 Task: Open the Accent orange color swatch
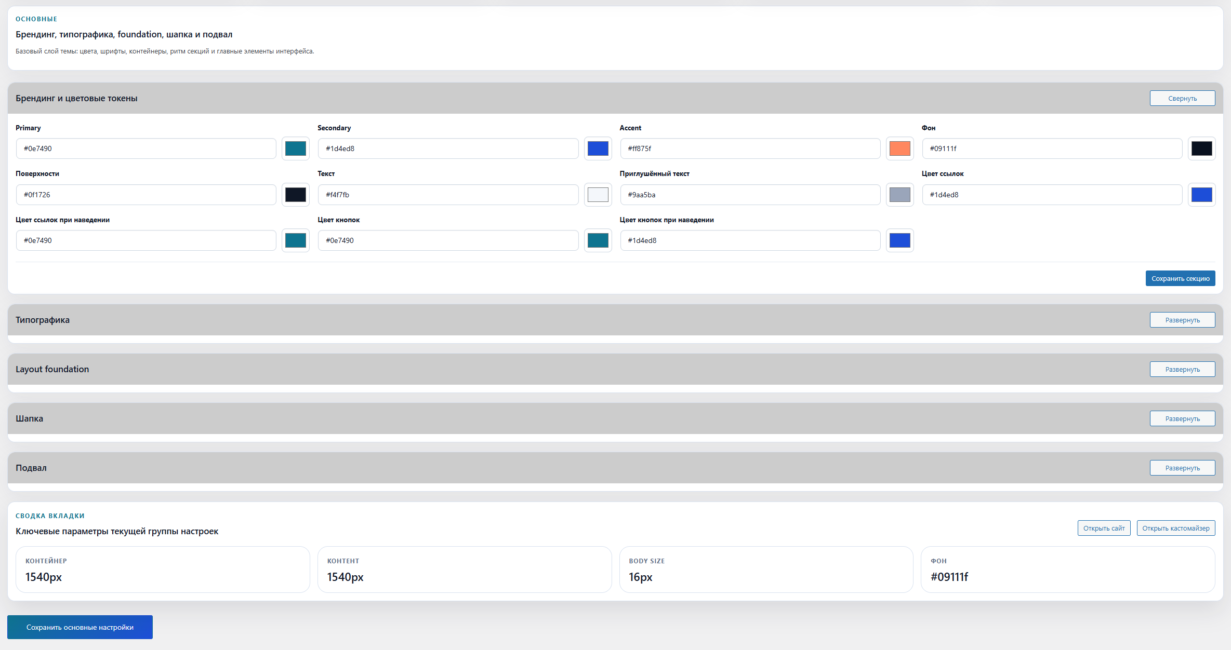coord(899,148)
